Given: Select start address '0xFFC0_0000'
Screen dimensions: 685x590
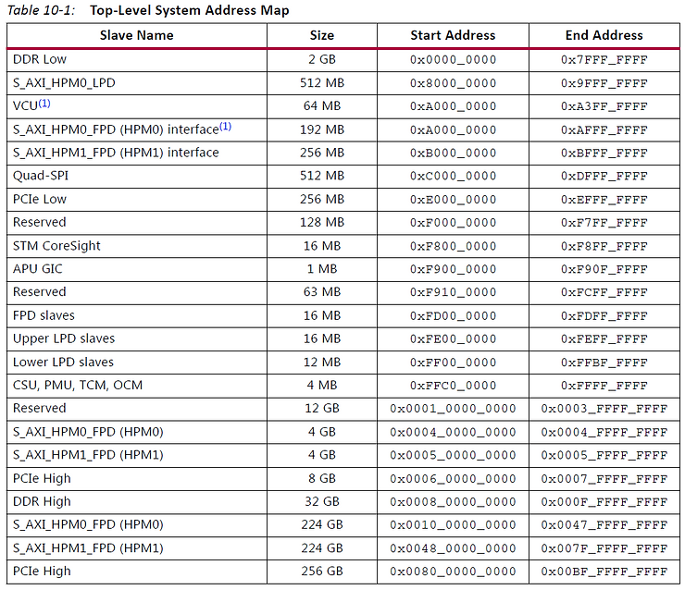Looking at the screenshot, I should click(453, 386).
